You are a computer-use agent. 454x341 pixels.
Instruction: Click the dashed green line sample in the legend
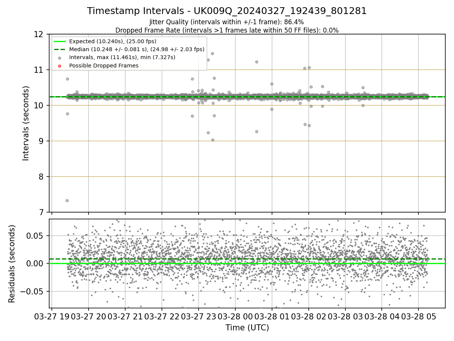[x=60, y=49]
